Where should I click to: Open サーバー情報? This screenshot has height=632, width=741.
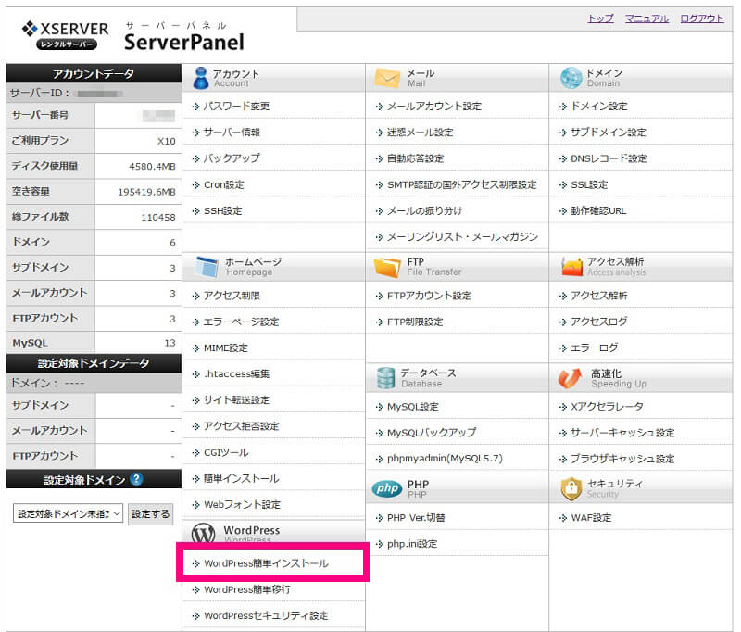click(x=232, y=133)
